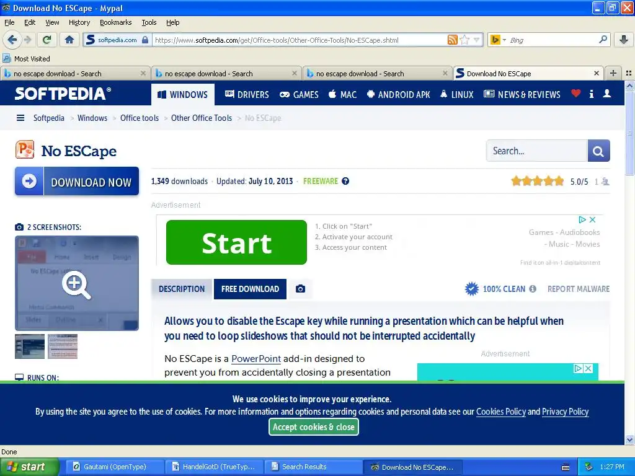Open the Linux section
The height and width of the screenshot is (476, 635).
coord(457,94)
